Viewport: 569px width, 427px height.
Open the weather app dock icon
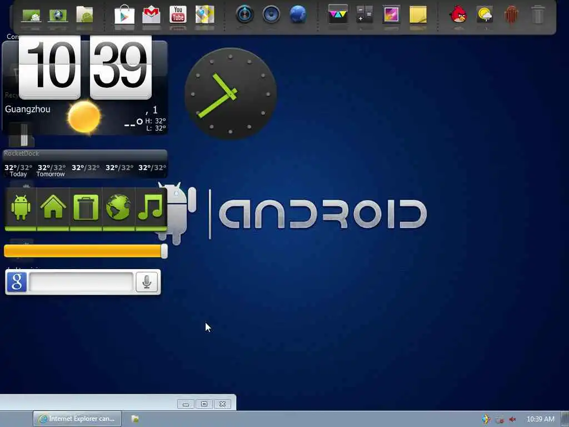point(485,14)
